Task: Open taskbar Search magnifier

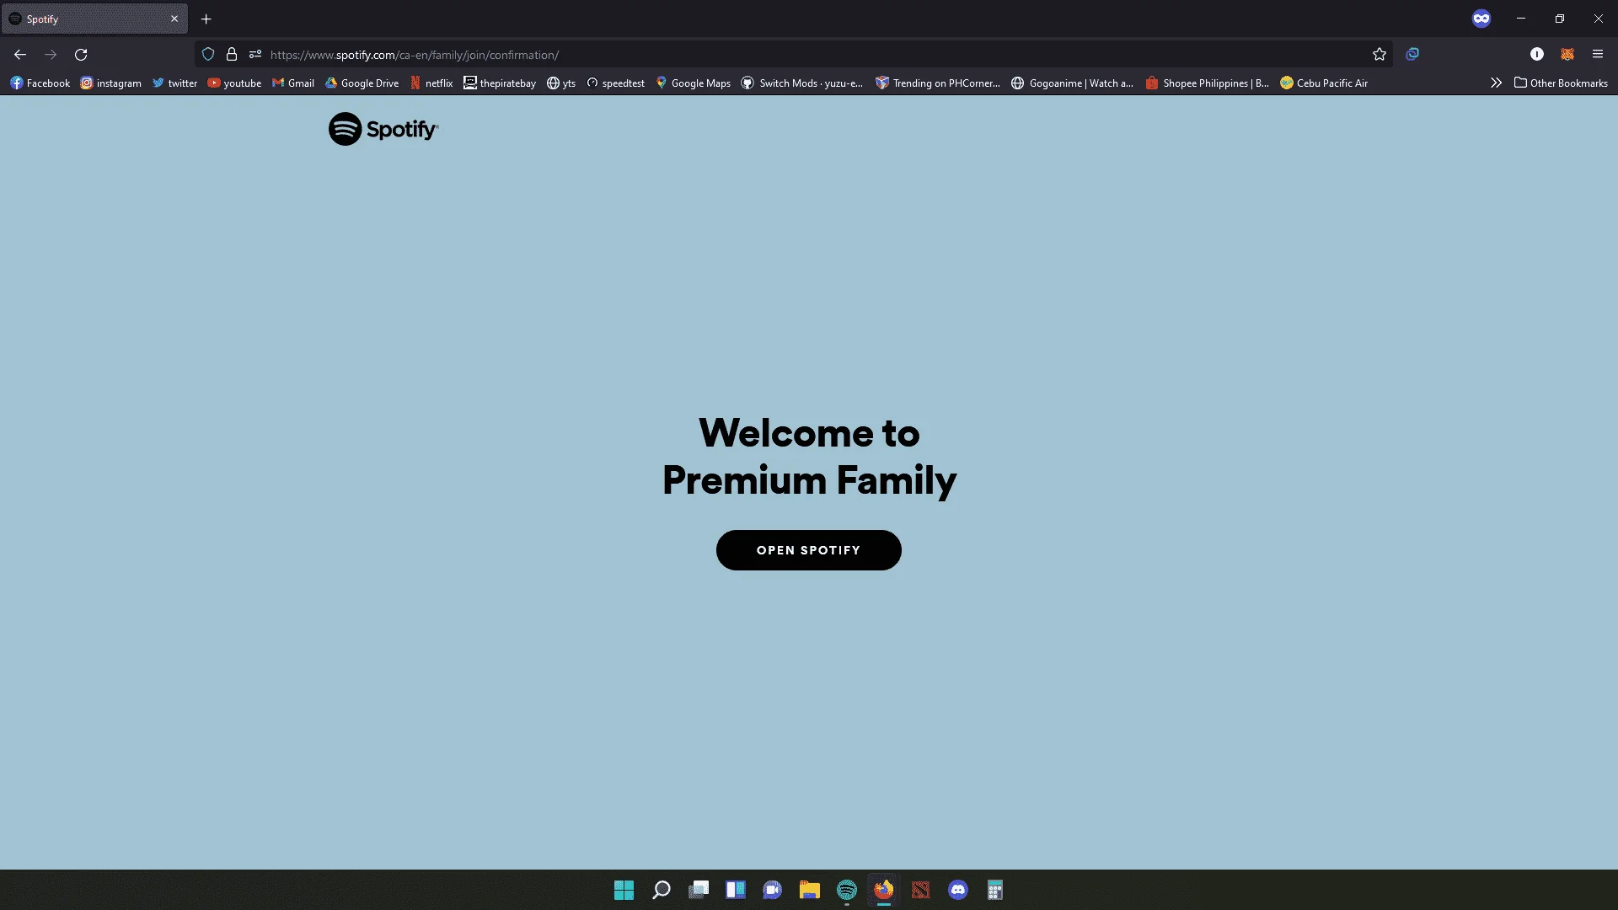Action: (x=662, y=890)
